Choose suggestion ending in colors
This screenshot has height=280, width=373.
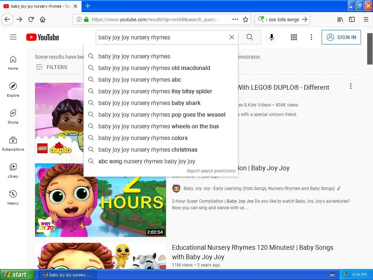pyautogui.click(x=161, y=138)
